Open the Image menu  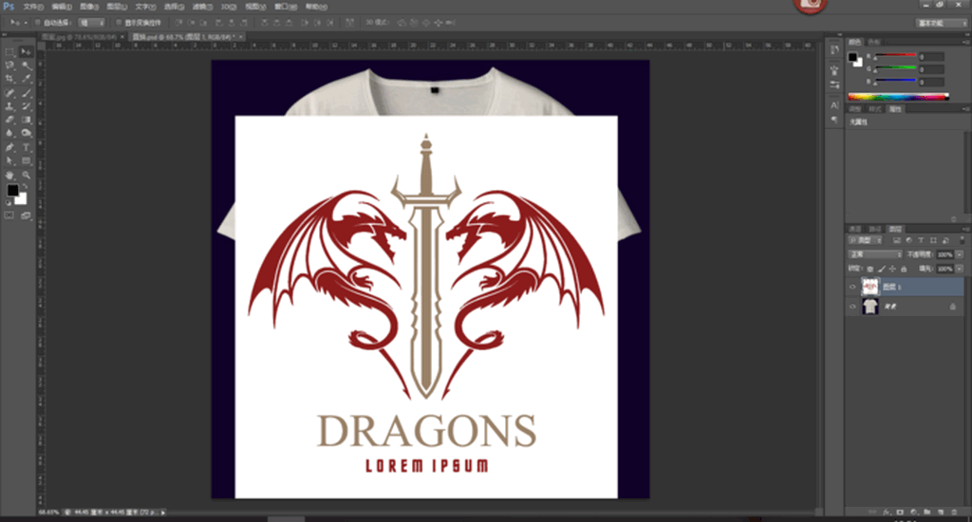tap(89, 7)
